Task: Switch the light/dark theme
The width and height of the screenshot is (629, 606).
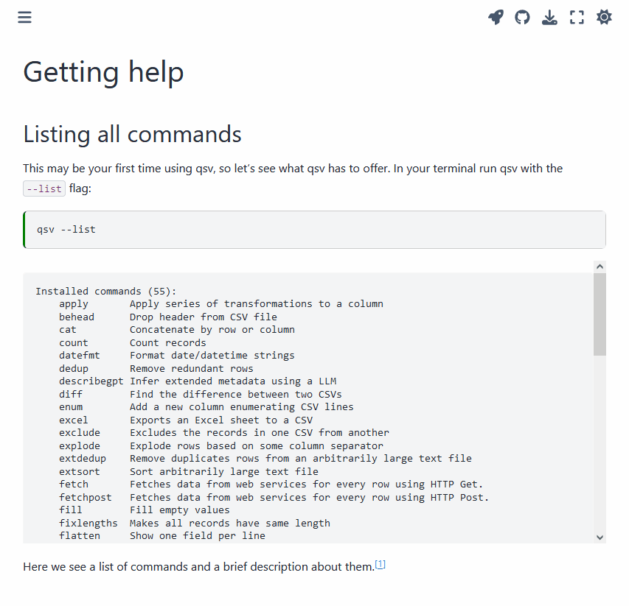Action: coord(604,17)
